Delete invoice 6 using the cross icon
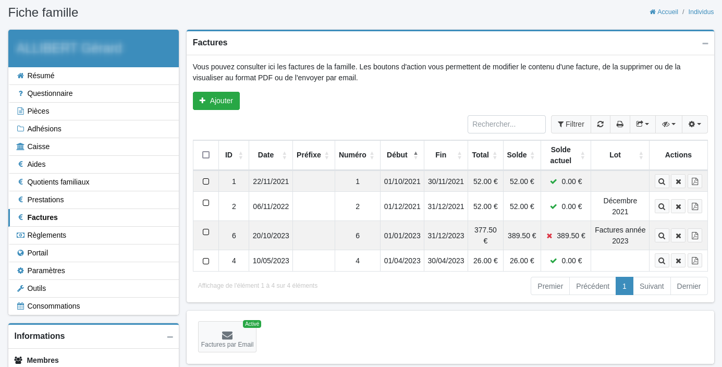Image resolution: width=722 pixels, height=367 pixels. pos(678,236)
